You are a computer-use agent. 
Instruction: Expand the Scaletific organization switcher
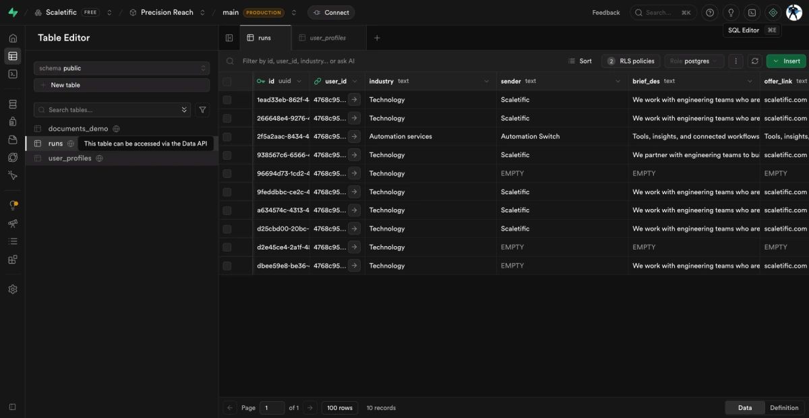[x=110, y=12]
